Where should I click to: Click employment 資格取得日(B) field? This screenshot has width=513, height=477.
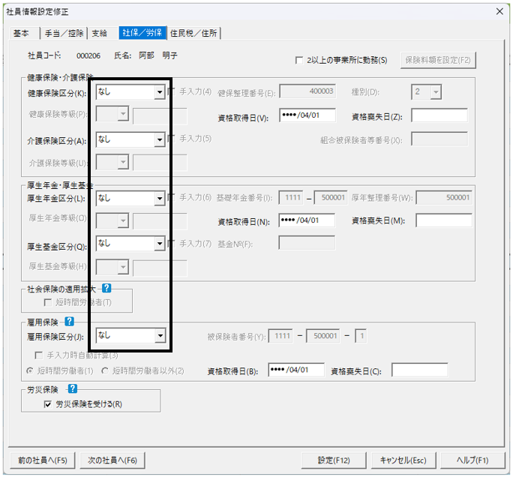[296, 370]
